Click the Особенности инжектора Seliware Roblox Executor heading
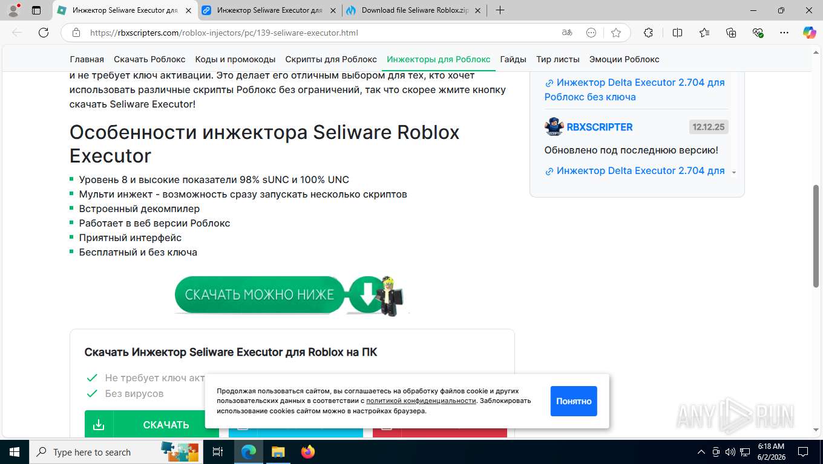The height and width of the screenshot is (464, 823). [x=264, y=144]
